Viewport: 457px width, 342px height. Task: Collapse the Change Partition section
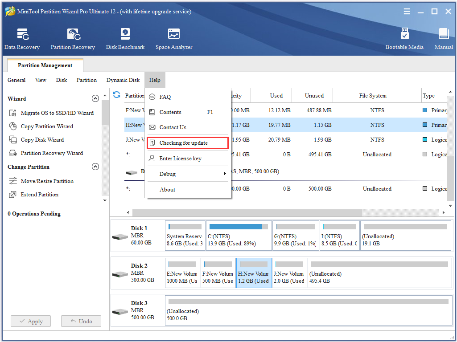[x=95, y=167]
